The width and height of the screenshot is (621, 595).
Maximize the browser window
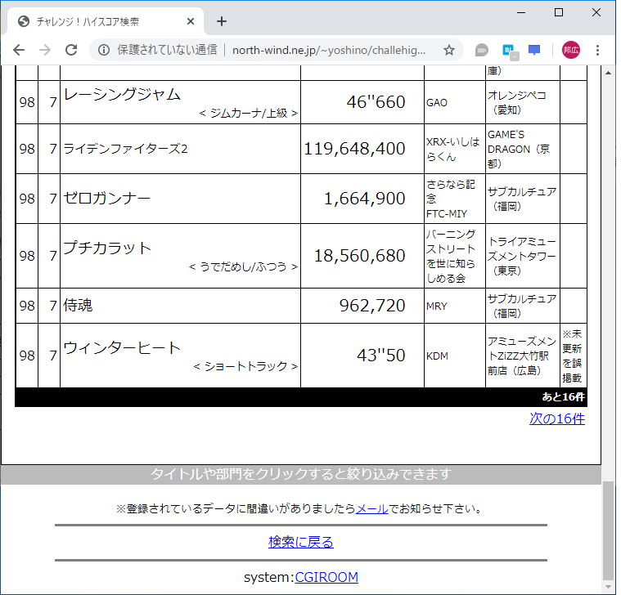click(559, 12)
